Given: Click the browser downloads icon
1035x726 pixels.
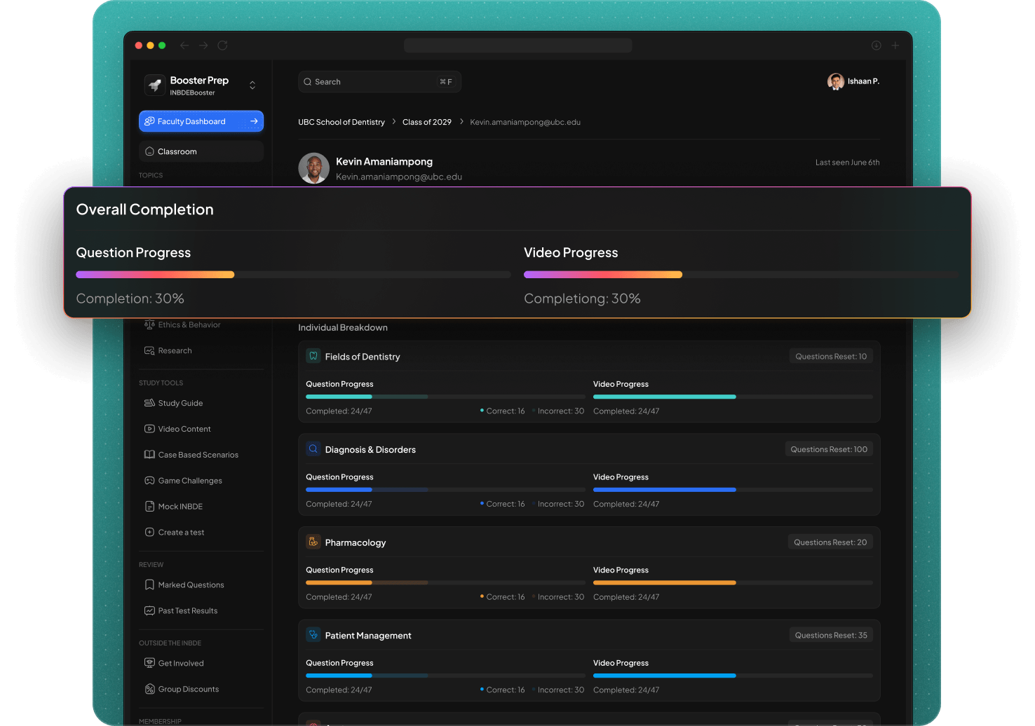Looking at the screenshot, I should (x=877, y=46).
